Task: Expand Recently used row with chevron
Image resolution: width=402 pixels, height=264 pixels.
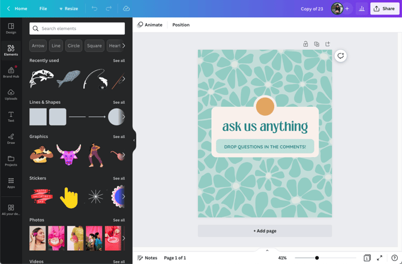Action: pos(124,79)
